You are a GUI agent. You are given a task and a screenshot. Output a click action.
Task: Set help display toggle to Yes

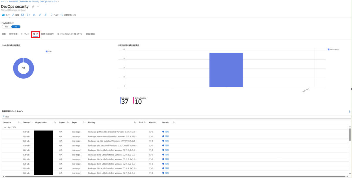[x=6, y=27]
